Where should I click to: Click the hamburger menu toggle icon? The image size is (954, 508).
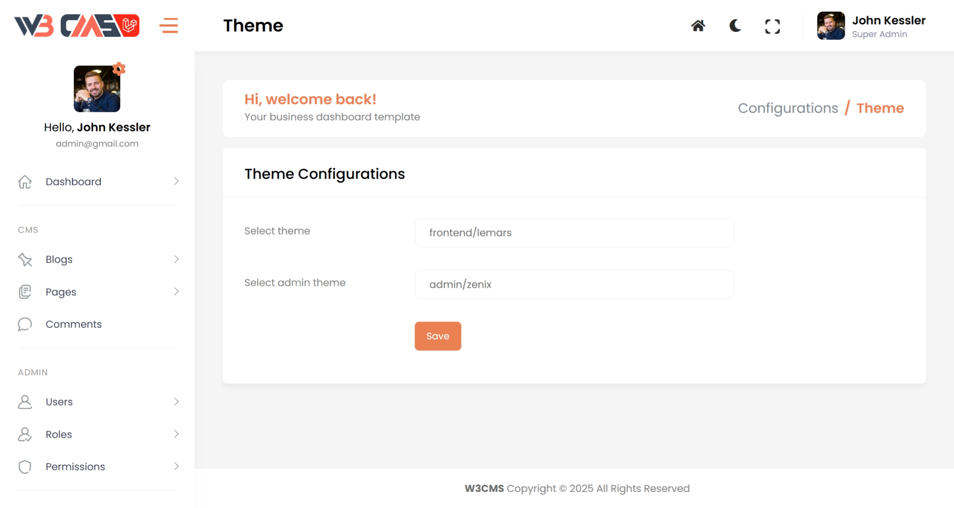point(168,26)
